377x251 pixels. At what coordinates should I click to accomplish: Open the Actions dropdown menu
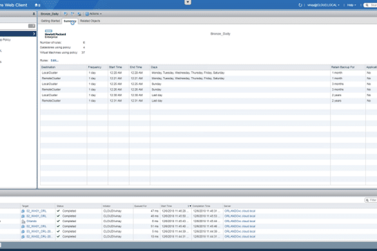(x=93, y=14)
